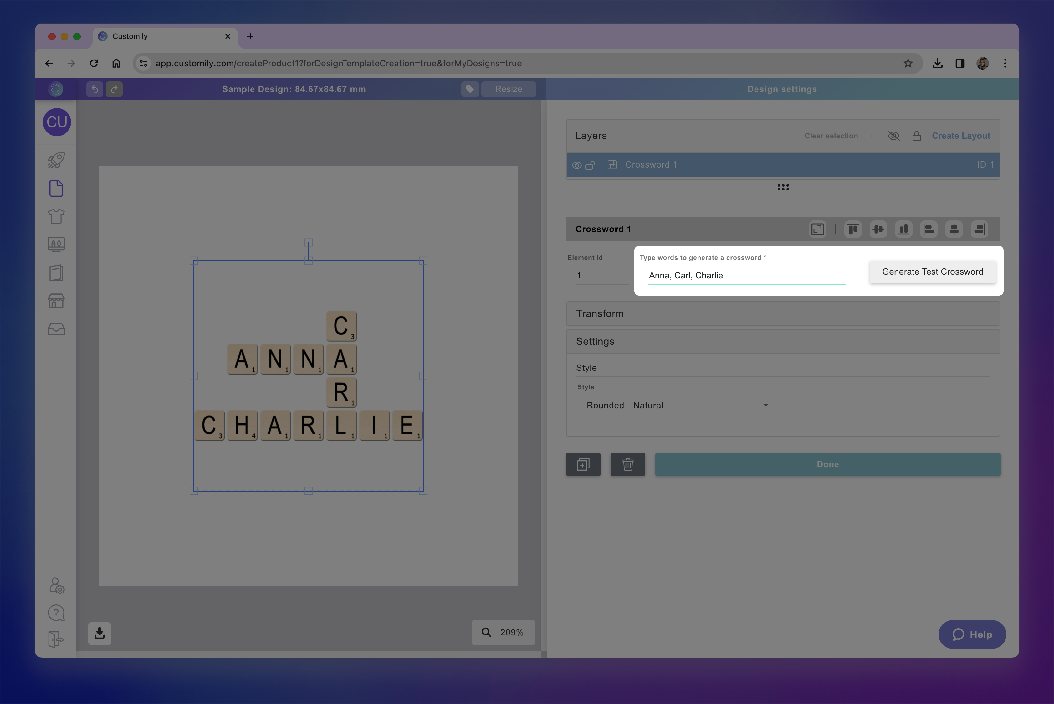Screen dimensions: 1054x704
Task: Toggle visibility of the Crossword 1 layer
Action: [x=577, y=165]
